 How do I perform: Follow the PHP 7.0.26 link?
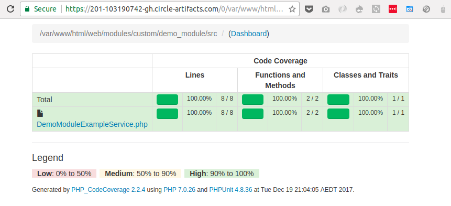click(x=180, y=190)
